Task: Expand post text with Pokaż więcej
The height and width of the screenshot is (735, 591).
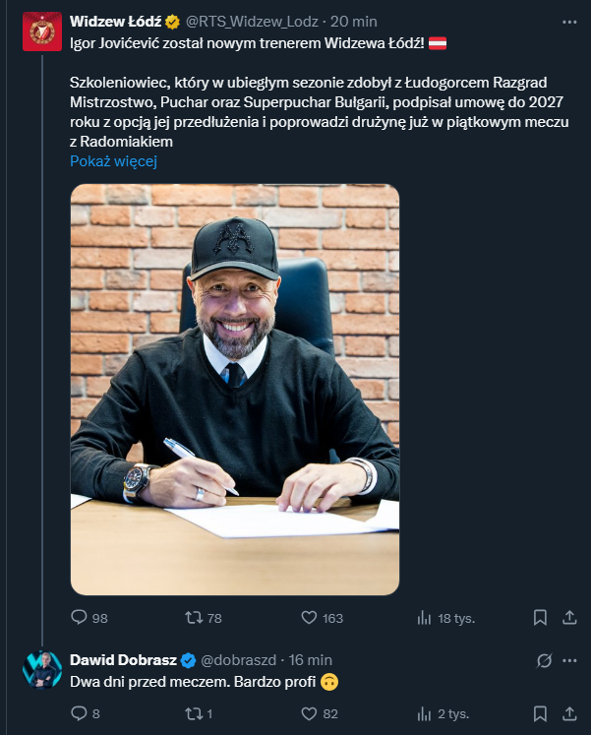Action: (x=113, y=161)
